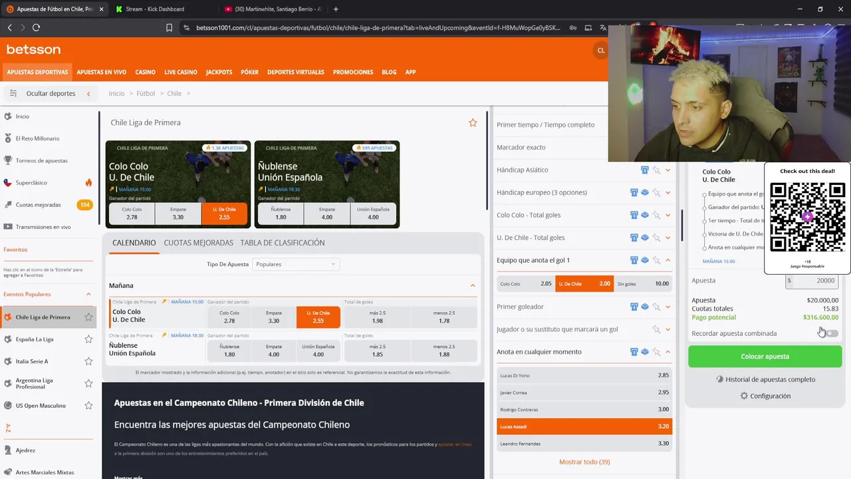Click the cube icon on Primer goleador row
The width and height of the screenshot is (851, 479).
pyautogui.click(x=645, y=307)
